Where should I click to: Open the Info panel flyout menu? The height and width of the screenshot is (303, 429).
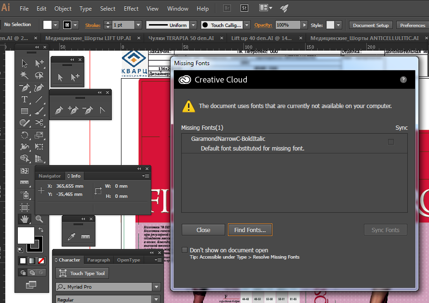[146, 176]
